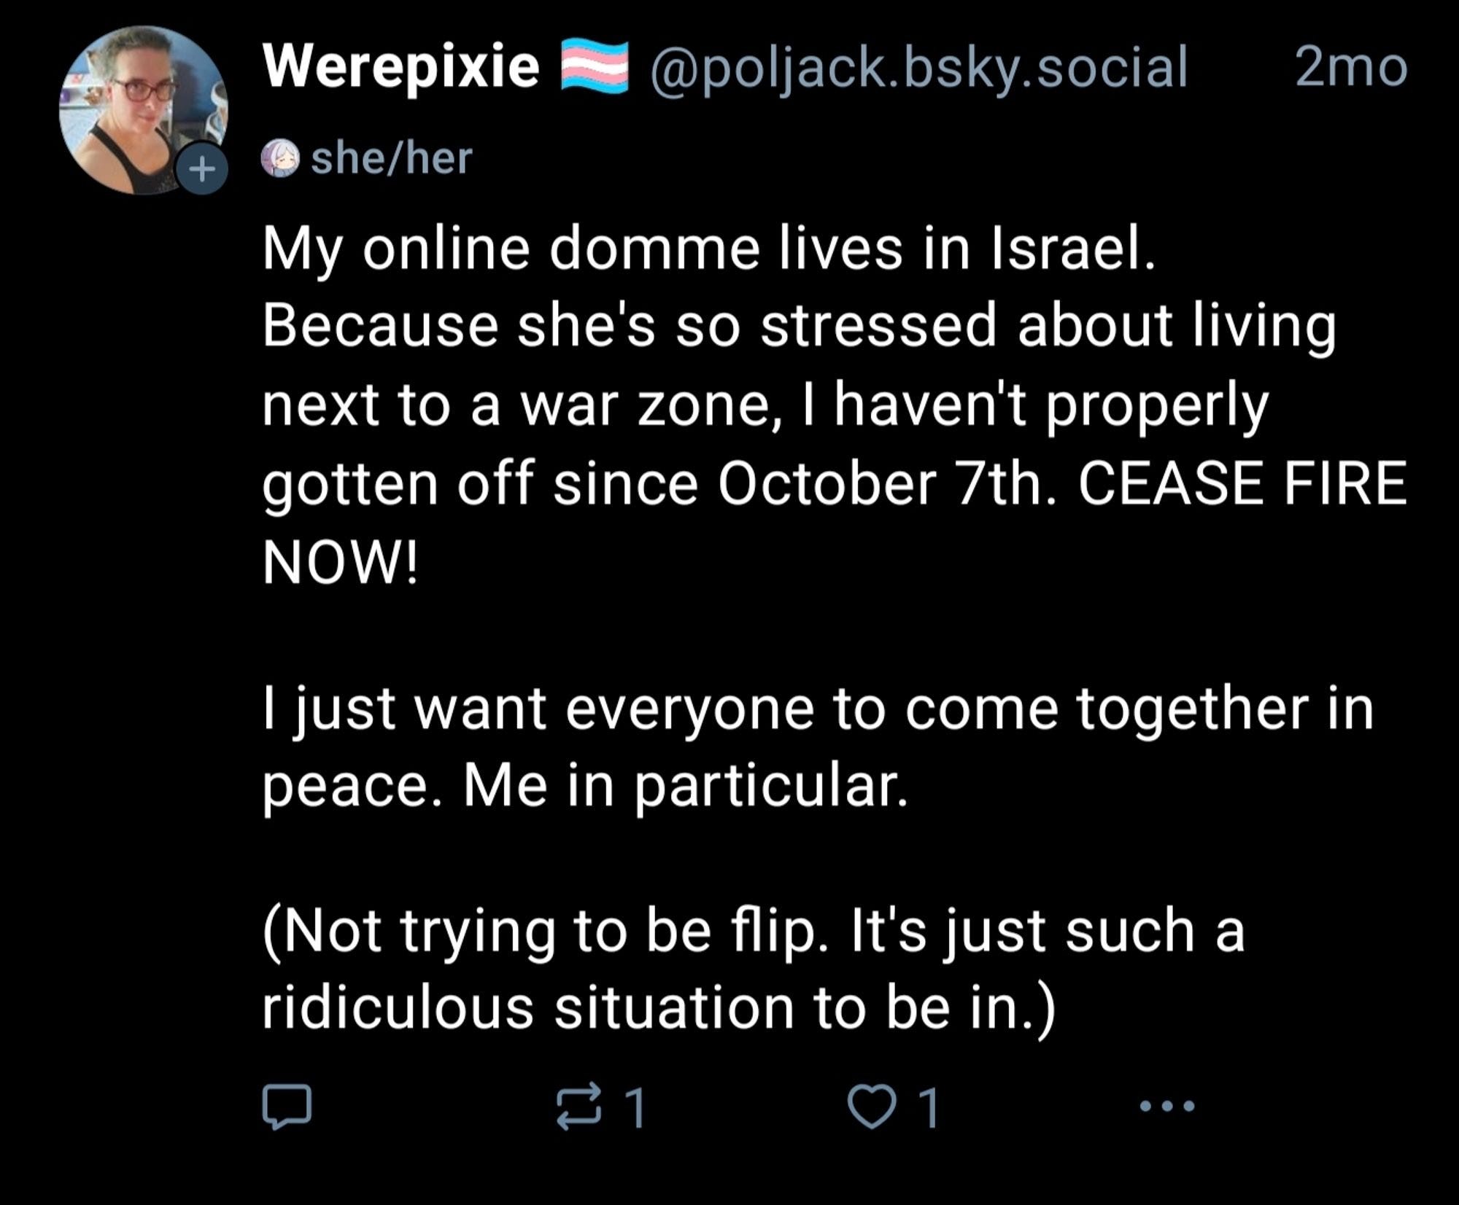1459x1205 pixels.
Task: Open the Werepixie display name link
Action: (x=401, y=67)
